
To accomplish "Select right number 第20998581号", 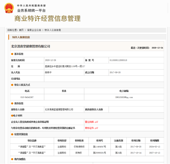I will 99,153.
